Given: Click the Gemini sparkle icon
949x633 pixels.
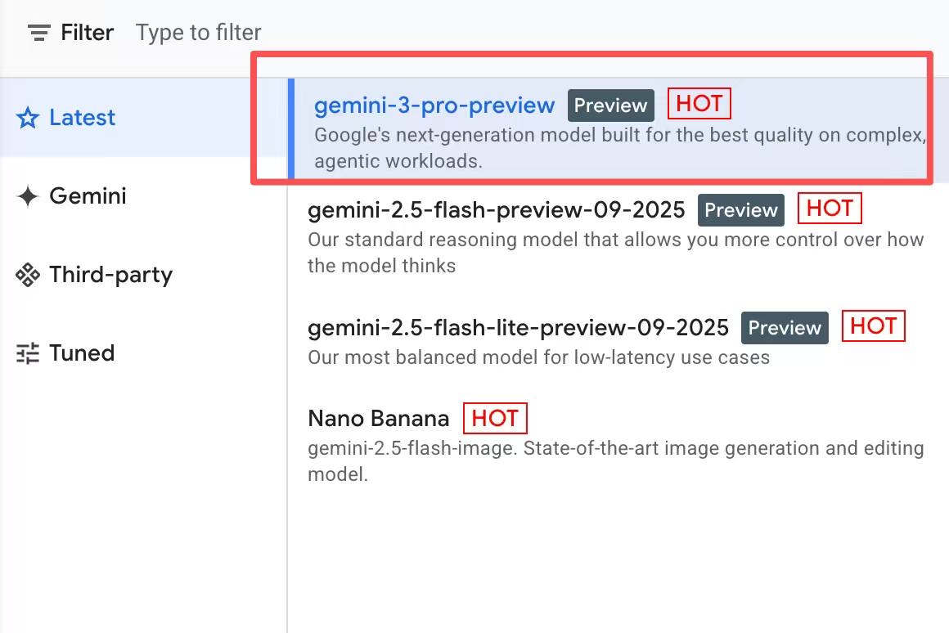Looking at the screenshot, I should 28,197.
